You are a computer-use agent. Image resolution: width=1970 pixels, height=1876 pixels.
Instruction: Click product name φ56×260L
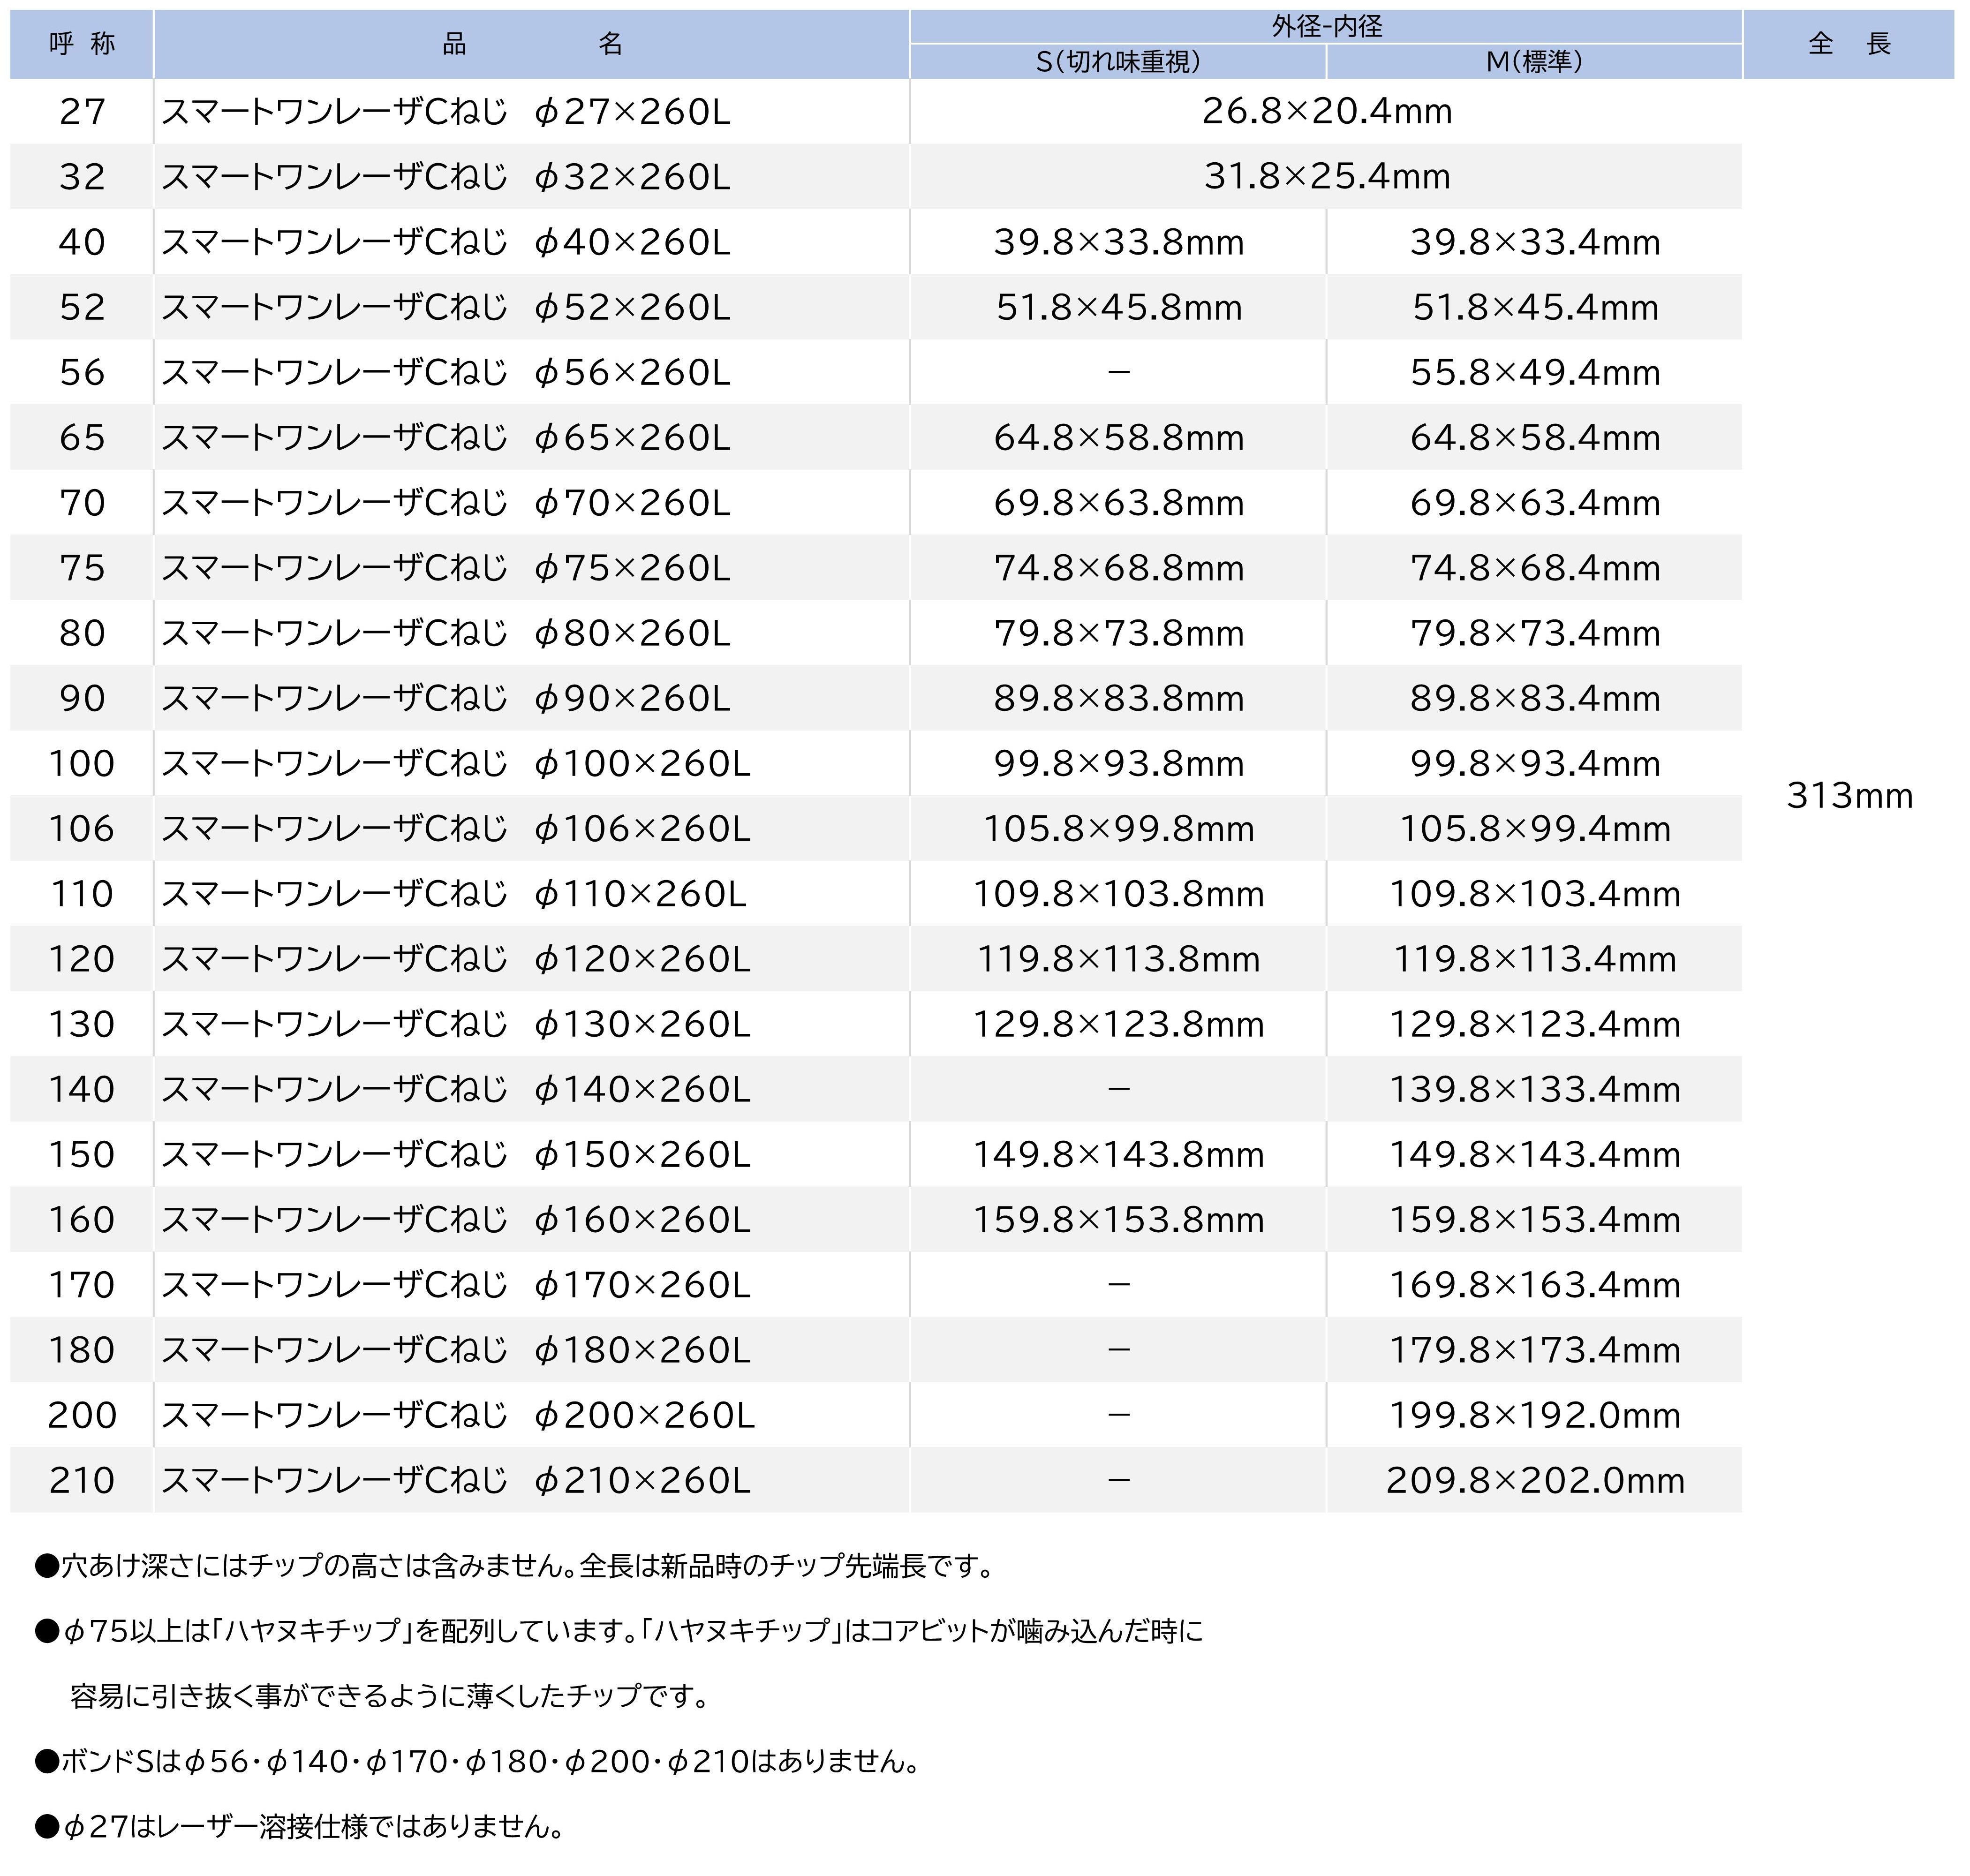pyautogui.click(x=446, y=372)
